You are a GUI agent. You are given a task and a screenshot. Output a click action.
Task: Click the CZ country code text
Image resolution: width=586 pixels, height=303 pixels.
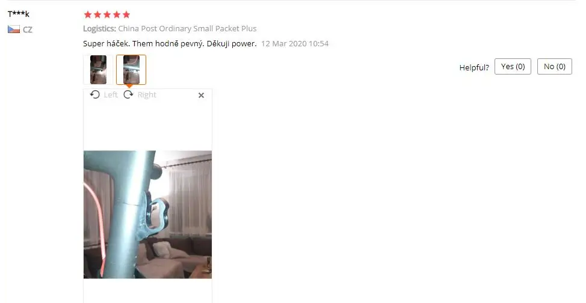(28, 29)
